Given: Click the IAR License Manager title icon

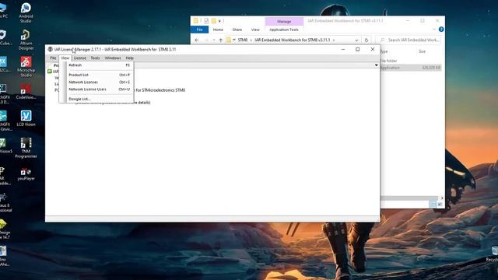Looking at the screenshot, I should coord(50,49).
